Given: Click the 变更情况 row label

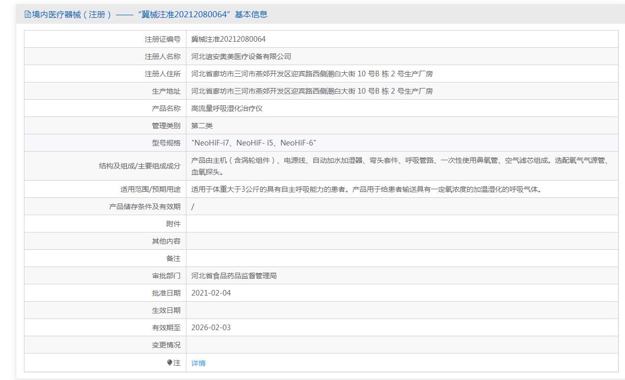Looking at the screenshot, I should [x=166, y=345].
